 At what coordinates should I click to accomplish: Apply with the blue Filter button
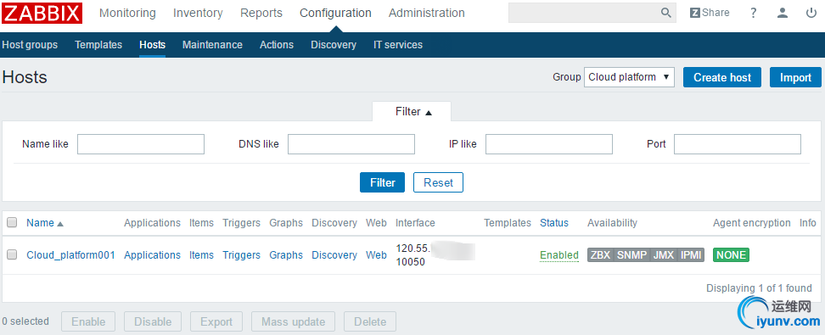pos(383,182)
